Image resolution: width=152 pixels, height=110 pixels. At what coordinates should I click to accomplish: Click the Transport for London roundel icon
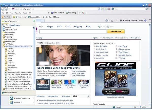click(11, 98)
